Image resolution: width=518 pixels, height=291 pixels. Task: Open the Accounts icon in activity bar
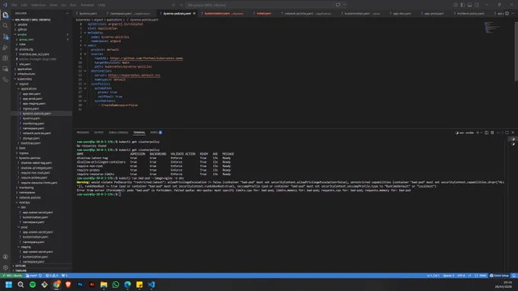pos(5,257)
